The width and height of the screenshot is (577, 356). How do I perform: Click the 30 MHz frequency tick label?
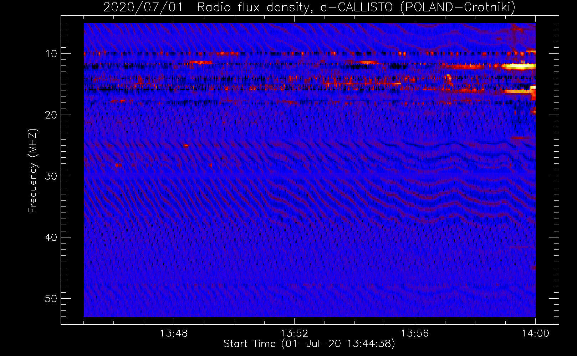51,176
